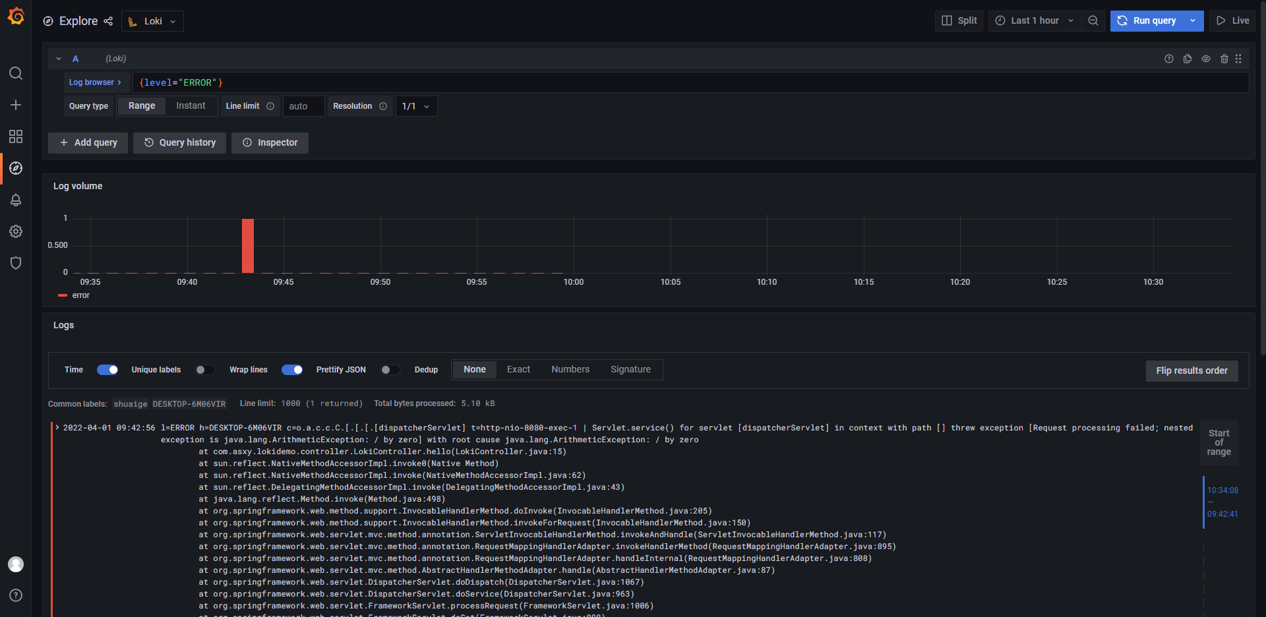Duplicate query A using the copy icon
The image size is (1266, 617).
[1188, 59]
